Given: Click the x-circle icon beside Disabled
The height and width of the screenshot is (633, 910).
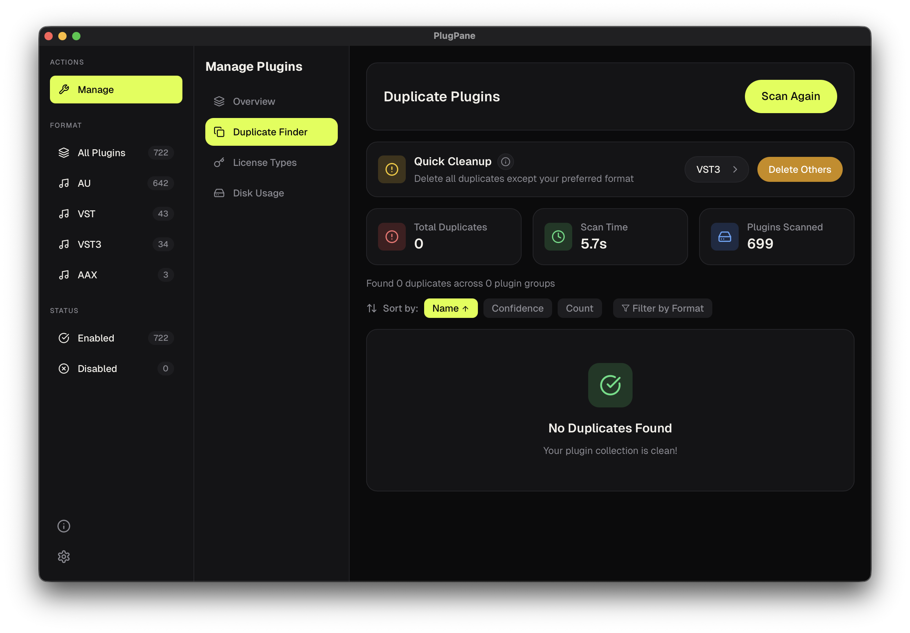Looking at the screenshot, I should [x=64, y=369].
